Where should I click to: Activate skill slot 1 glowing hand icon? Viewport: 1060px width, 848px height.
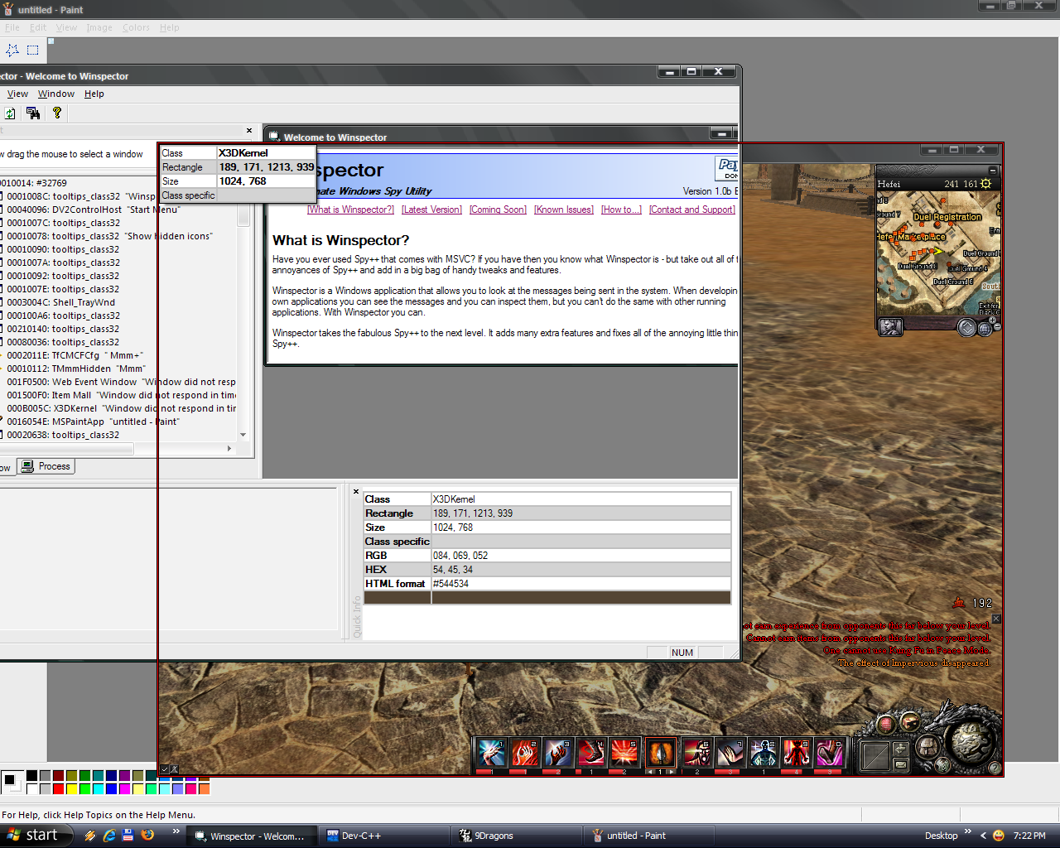point(491,753)
